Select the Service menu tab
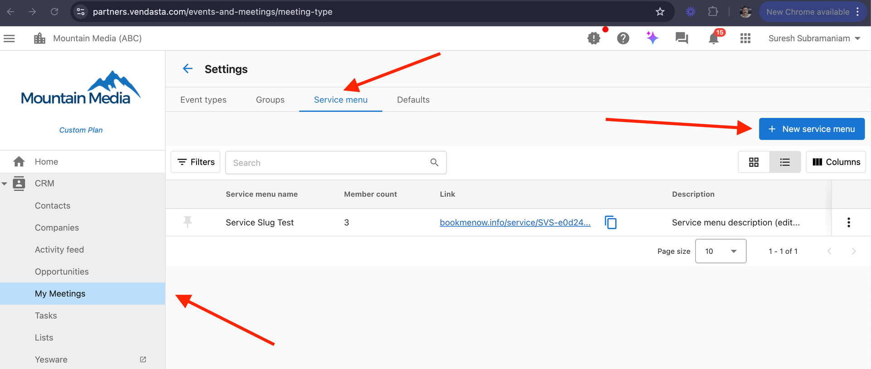The image size is (871, 369). click(x=341, y=100)
